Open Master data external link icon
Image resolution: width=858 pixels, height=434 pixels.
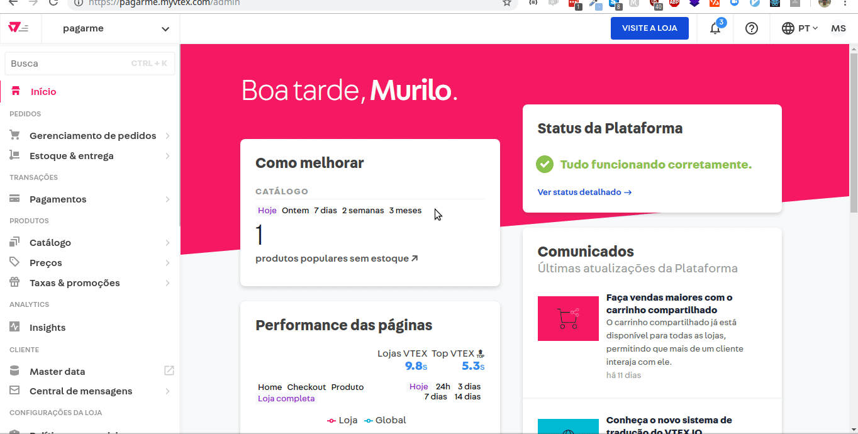(169, 371)
